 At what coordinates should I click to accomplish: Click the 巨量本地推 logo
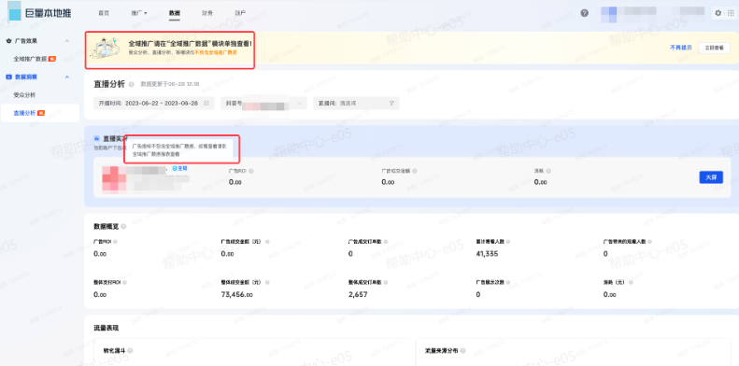pos(40,12)
